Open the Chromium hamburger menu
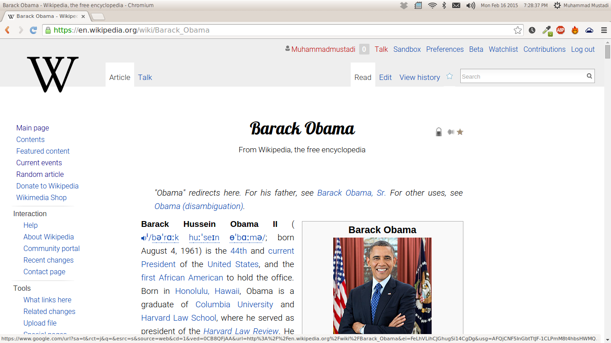 click(x=604, y=30)
